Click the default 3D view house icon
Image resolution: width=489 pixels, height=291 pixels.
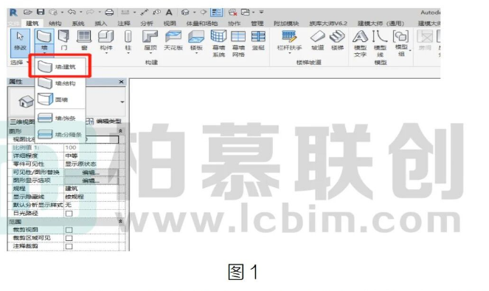185,13
